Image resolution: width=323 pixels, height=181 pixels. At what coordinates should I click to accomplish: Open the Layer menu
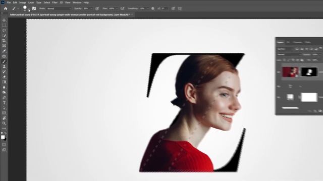[x=31, y=3]
